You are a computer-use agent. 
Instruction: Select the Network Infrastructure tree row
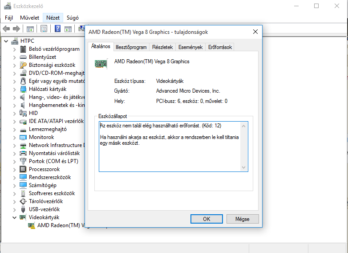(x=52, y=145)
